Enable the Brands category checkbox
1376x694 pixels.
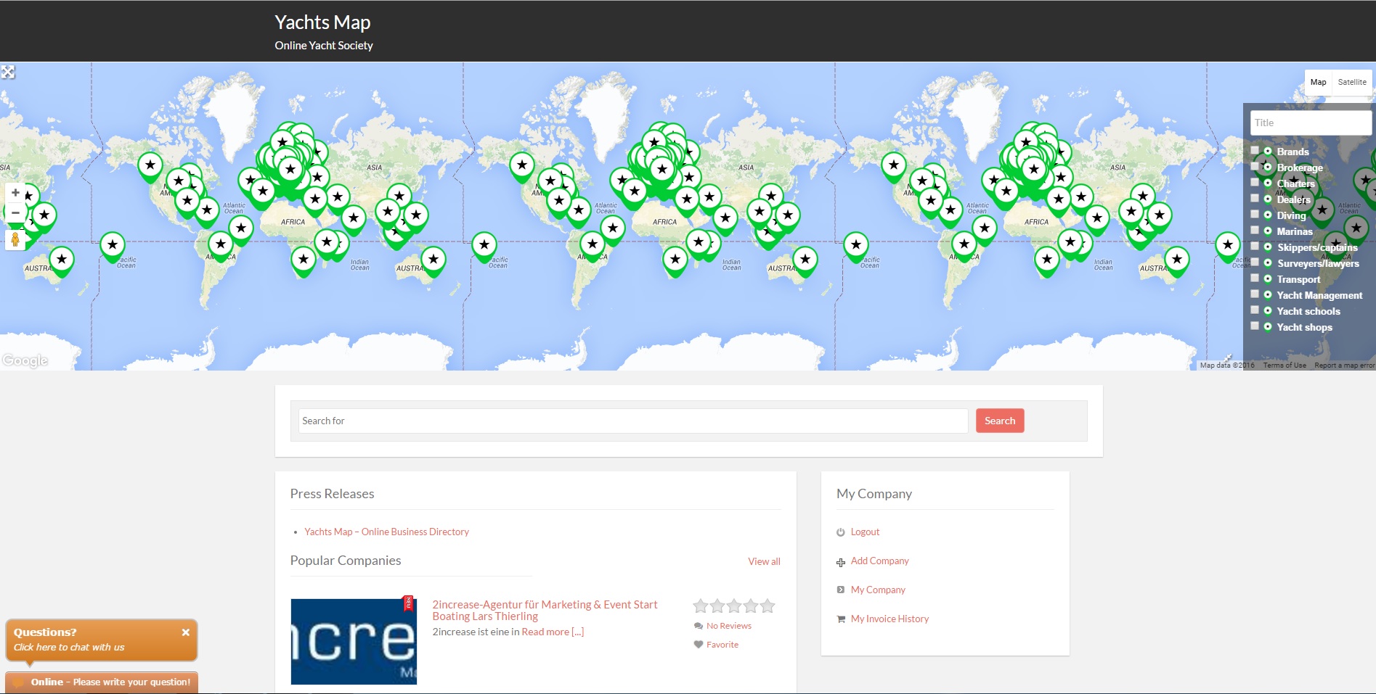click(x=1255, y=150)
